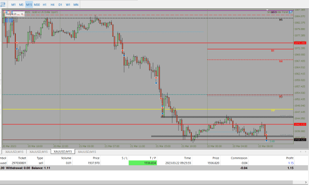This screenshot has height=185, width=309.
Task: Click open price 1937.970 cell
Action: (93, 163)
